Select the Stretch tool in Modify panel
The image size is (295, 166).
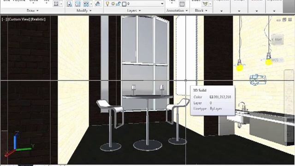pos(70,4)
